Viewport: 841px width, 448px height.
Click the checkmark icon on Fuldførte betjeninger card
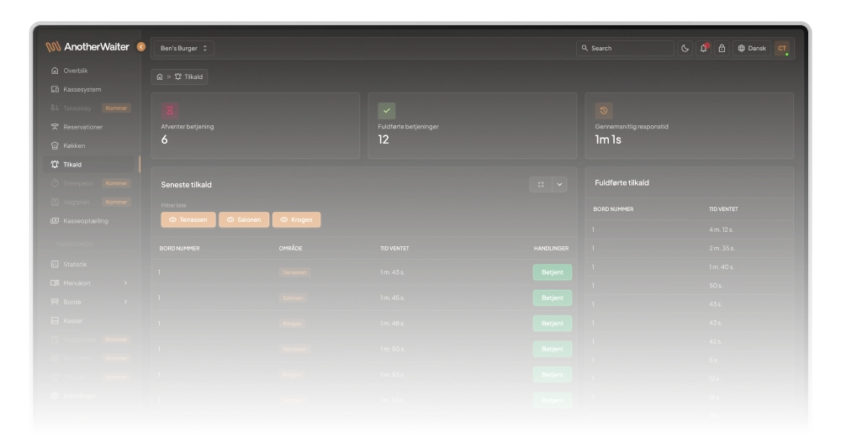[x=387, y=110]
